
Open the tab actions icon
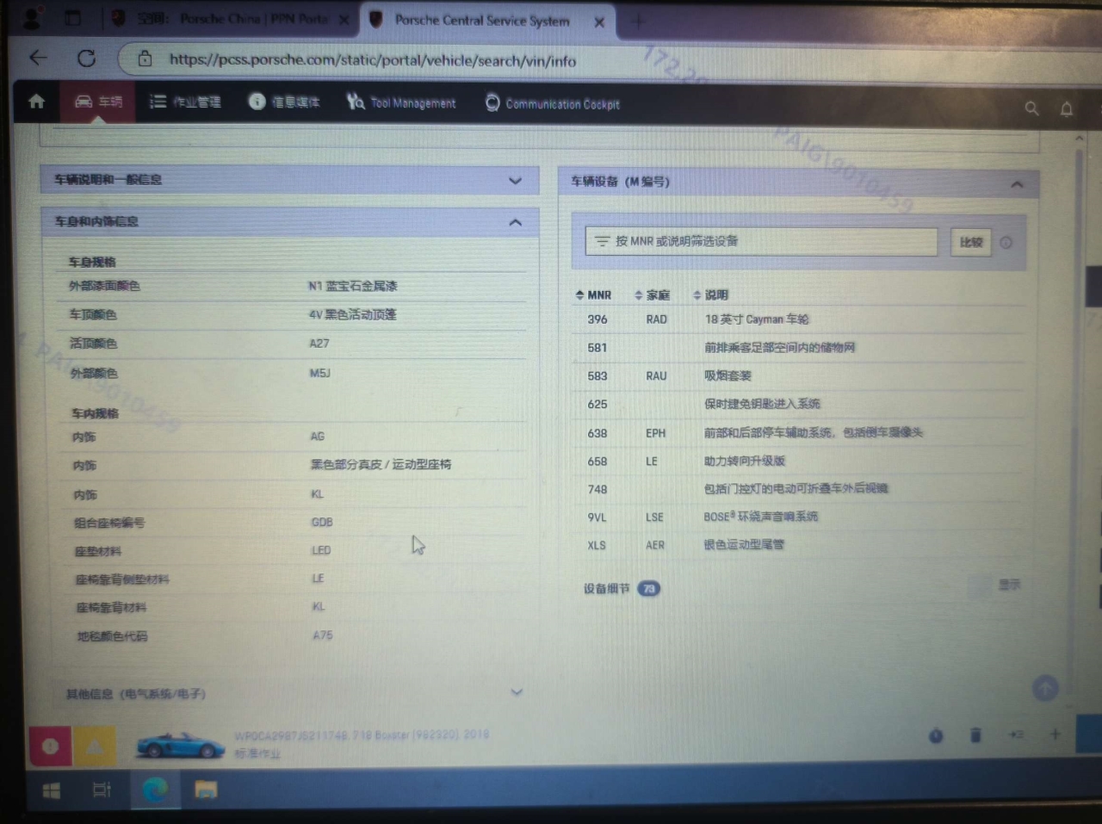tap(73, 17)
